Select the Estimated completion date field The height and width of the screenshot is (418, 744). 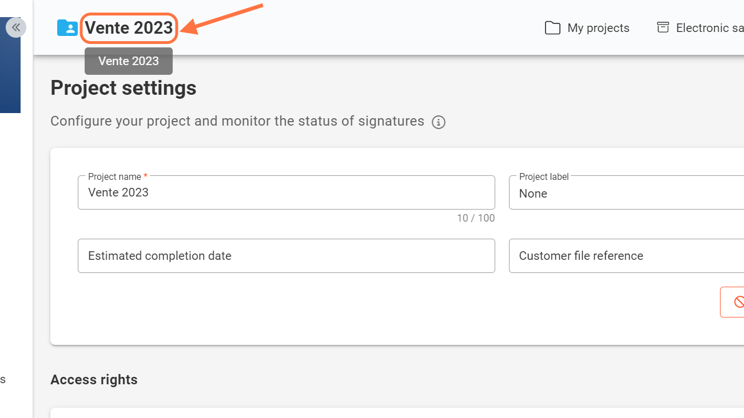pyautogui.click(x=286, y=256)
